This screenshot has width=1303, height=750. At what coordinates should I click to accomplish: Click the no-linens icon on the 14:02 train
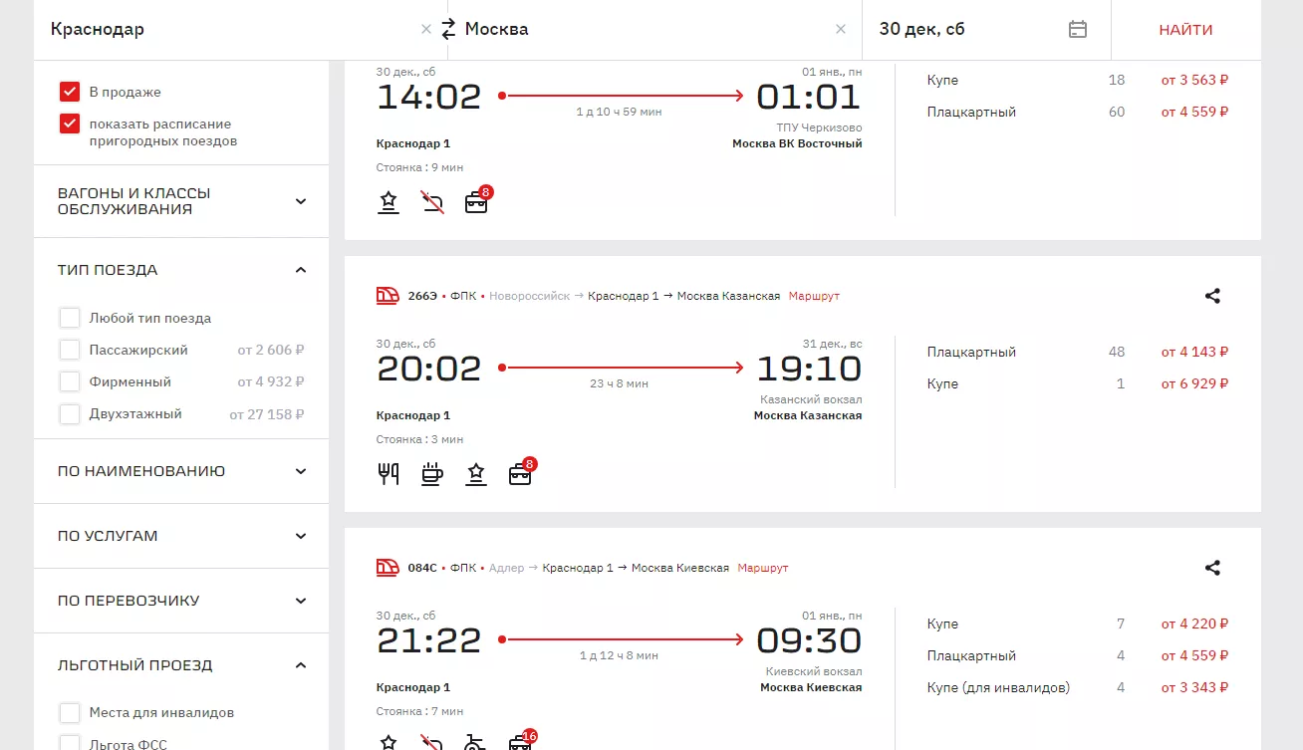pyautogui.click(x=431, y=202)
